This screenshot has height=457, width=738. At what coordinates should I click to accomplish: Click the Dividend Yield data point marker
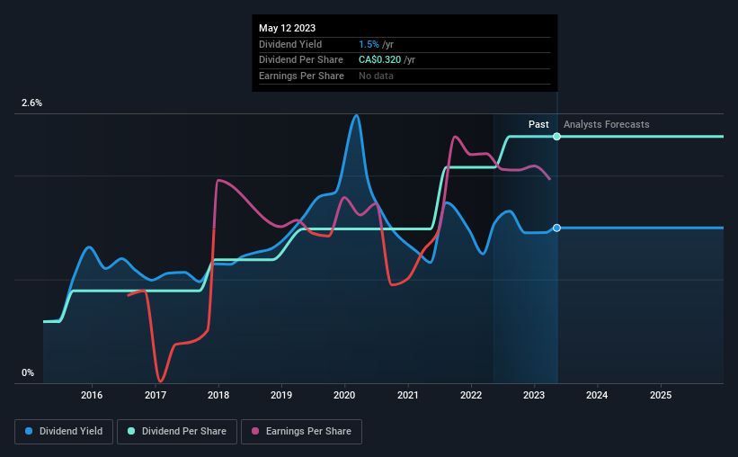(556, 228)
